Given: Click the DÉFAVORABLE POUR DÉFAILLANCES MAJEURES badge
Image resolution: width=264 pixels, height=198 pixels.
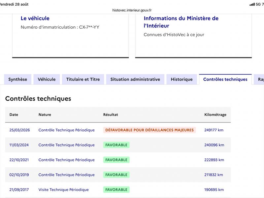Looking at the screenshot, I should tap(149, 130).
